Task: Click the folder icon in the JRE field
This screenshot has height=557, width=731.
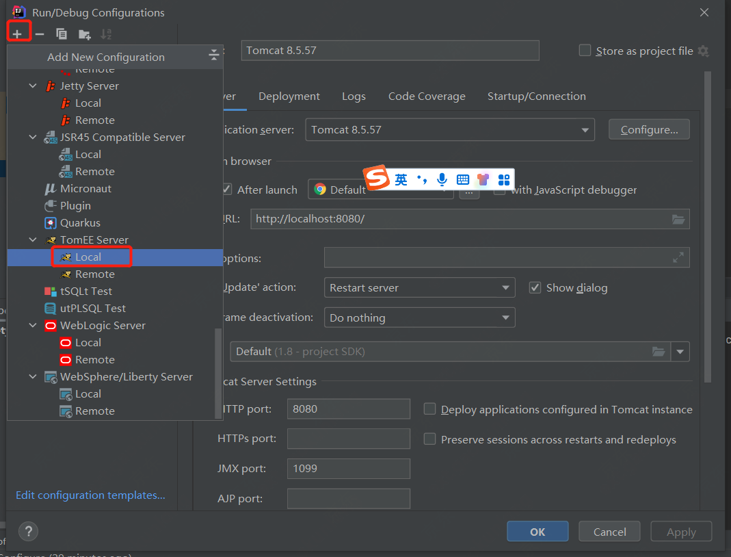Action: [659, 352]
